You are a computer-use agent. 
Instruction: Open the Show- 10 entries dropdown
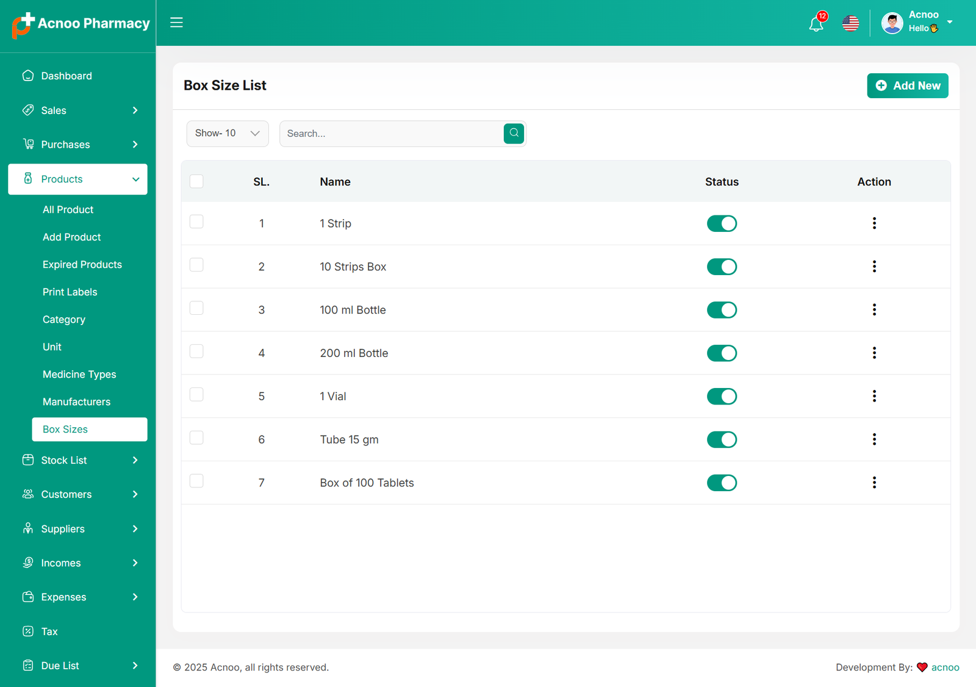tap(228, 134)
